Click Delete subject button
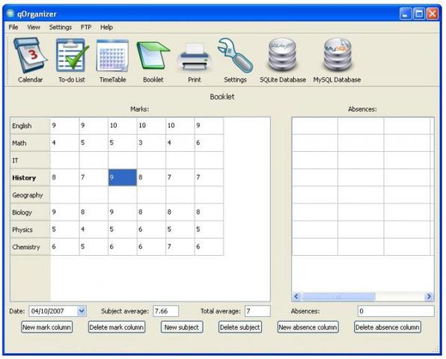The width and height of the screenshot is (446, 359). (x=240, y=327)
